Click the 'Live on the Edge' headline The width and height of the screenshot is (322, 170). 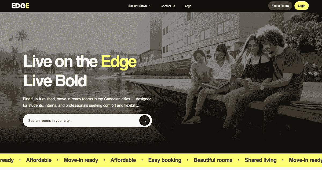click(80, 62)
